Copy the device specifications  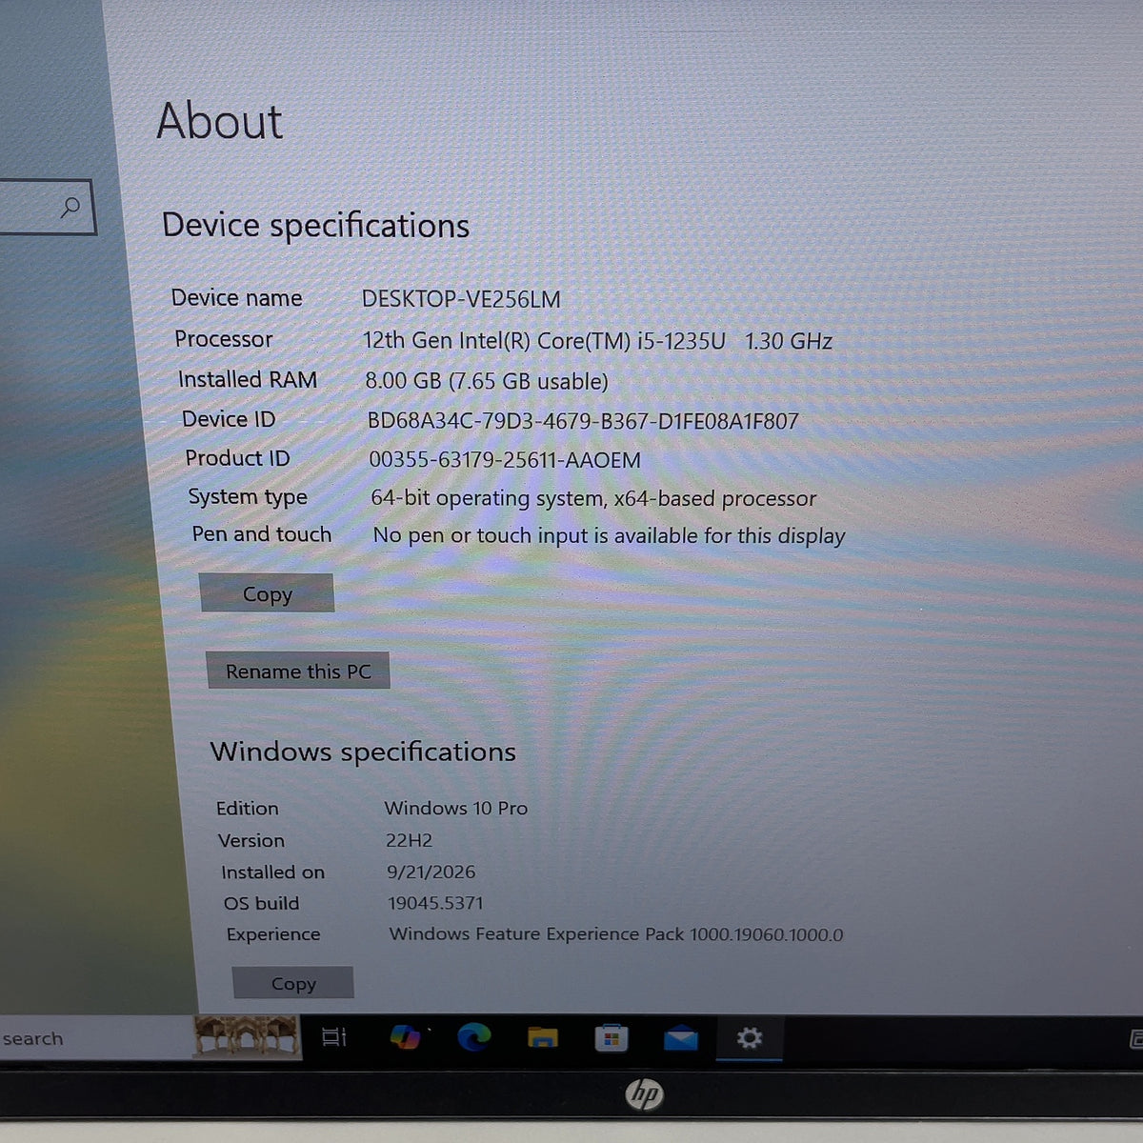267,593
